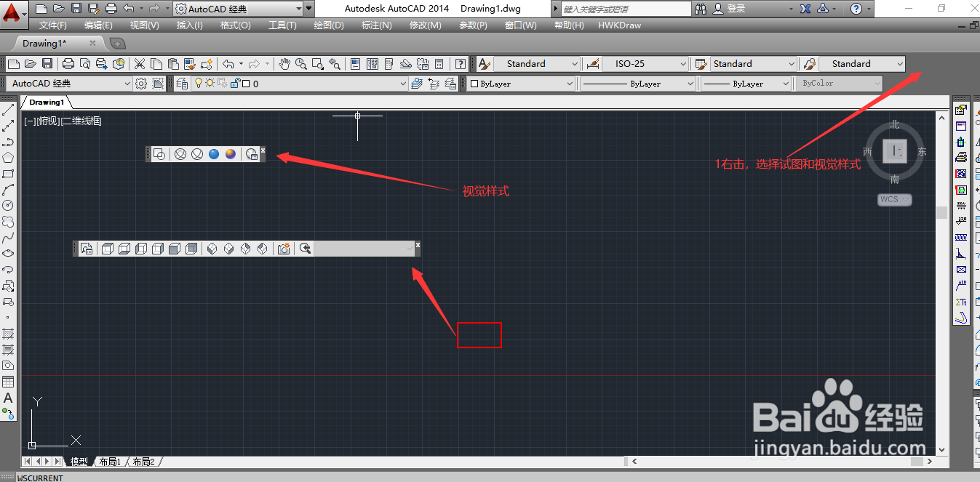Switch to 模型 model tab

click(x=79, y=462)
